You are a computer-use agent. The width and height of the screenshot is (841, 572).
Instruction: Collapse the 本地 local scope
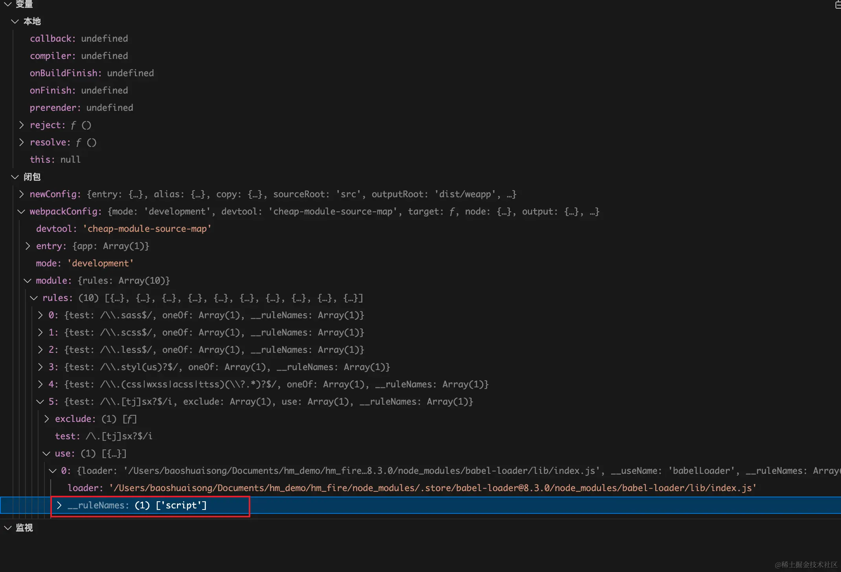pyautogui.click(x=15, y=22)
